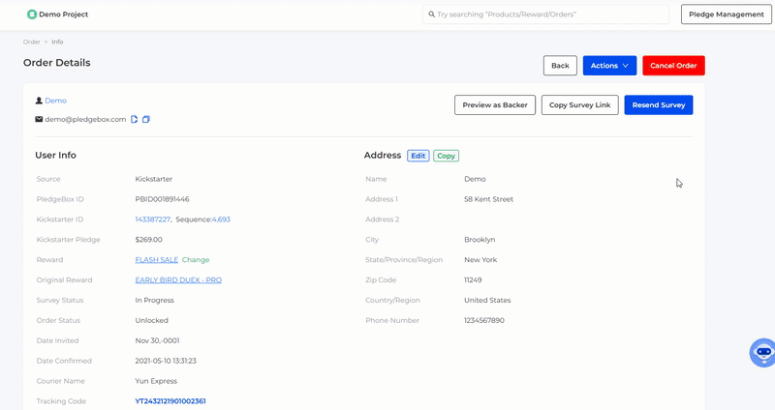Image resolution: width=775 pixels, height=410 pixels.
Task: Click the edit email icon
Action: click(x=135, y=119)
